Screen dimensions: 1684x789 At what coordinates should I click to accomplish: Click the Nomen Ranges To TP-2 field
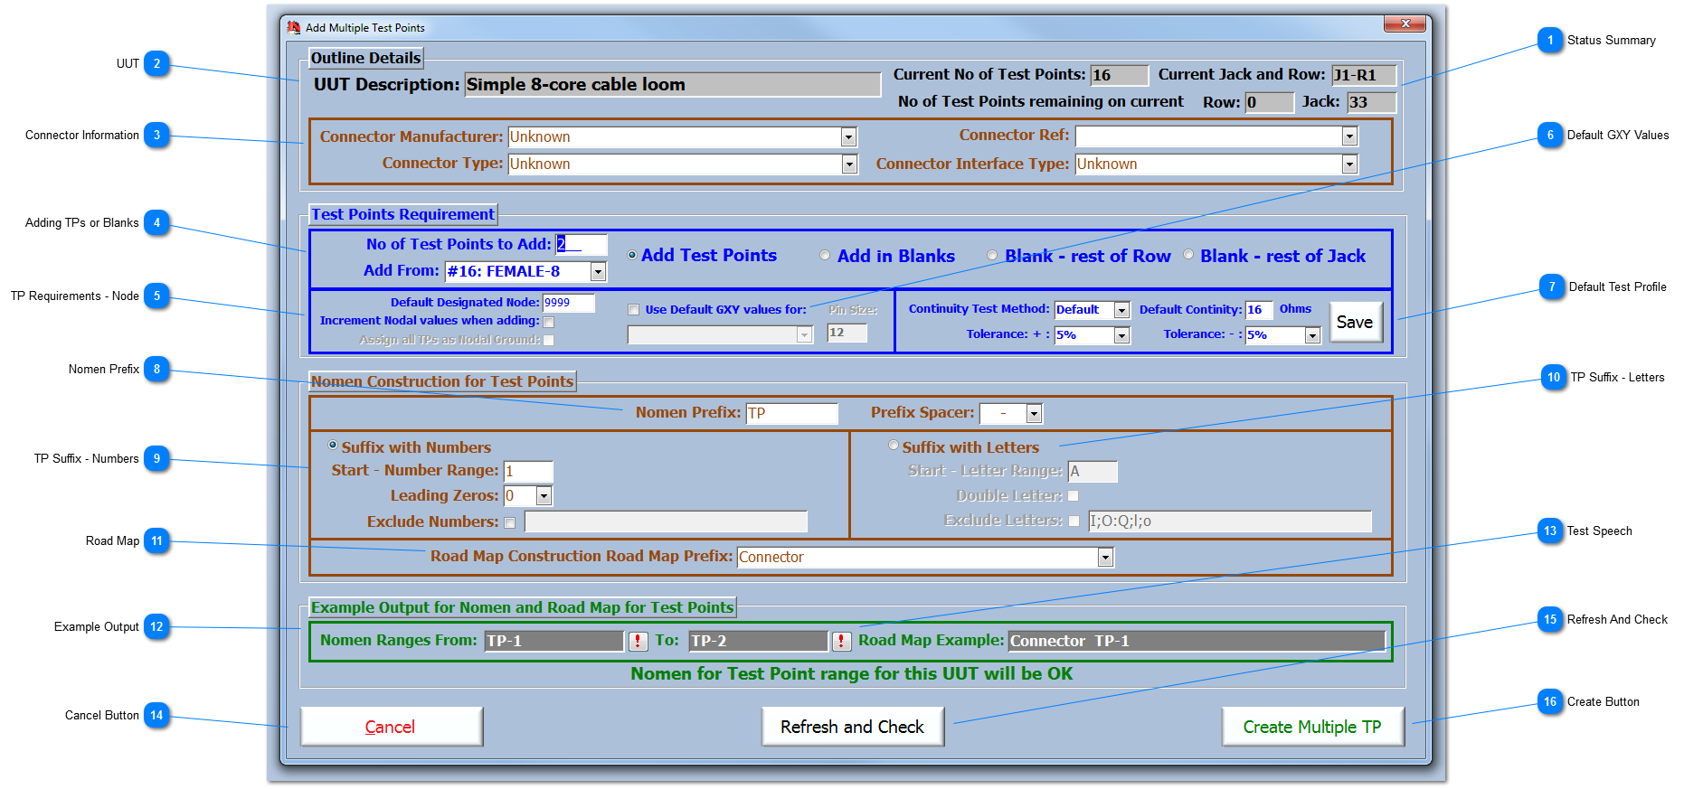click(759, 642)
